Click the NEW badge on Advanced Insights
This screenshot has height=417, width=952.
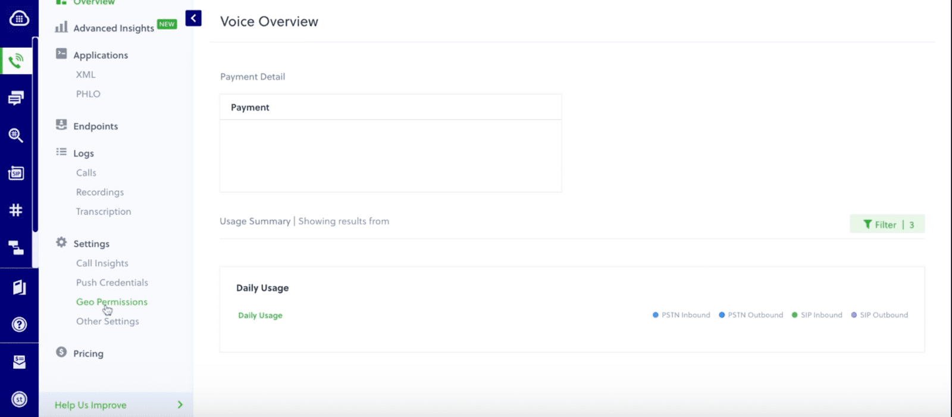click(x=167, y=24)
